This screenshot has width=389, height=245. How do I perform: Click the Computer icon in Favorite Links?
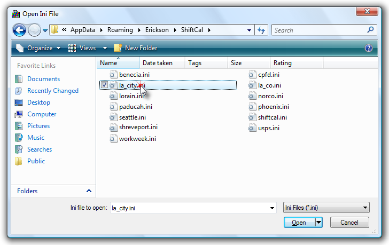tap(19, 114)
